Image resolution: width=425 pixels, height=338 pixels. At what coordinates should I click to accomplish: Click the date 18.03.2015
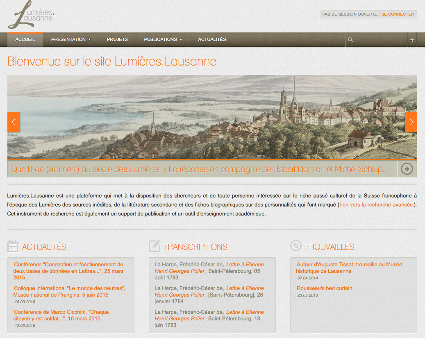click(x=25, y=302)
